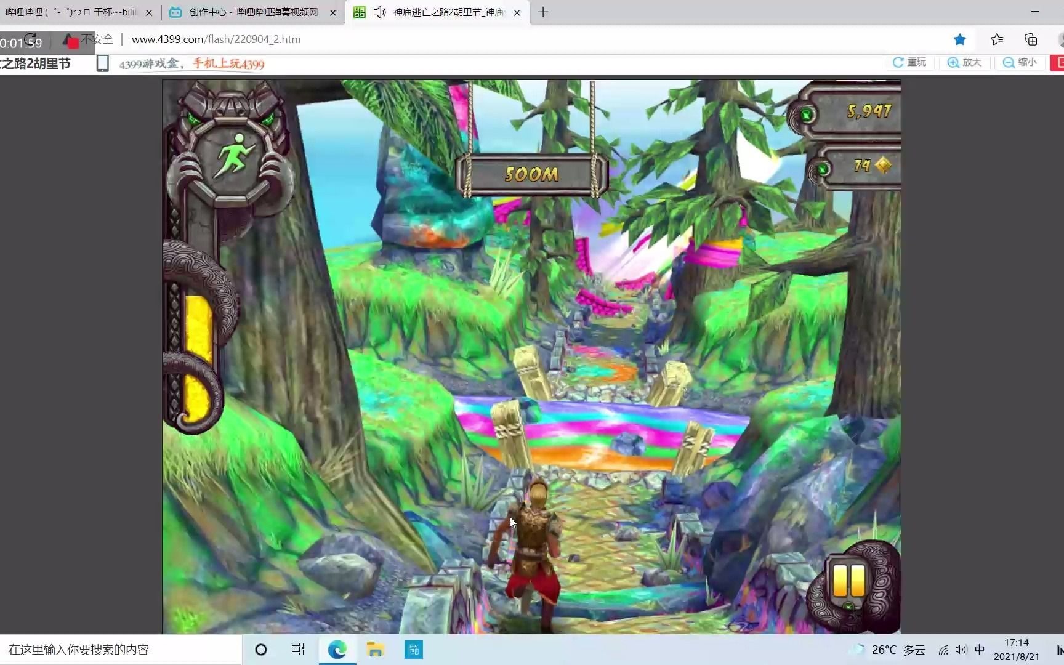
Task: Click the gold coin diamond icon
Action: click(883, 166)
